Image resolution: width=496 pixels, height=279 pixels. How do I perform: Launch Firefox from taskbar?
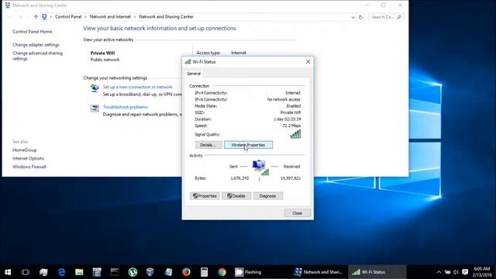[x=186, y=272]
